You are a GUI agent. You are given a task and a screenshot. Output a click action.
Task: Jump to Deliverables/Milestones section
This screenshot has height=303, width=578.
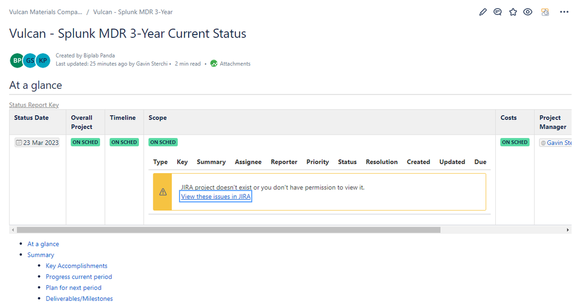coord(79,298)
